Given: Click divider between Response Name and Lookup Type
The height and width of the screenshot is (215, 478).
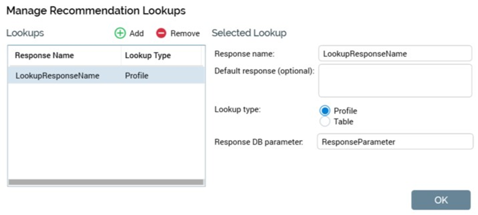Looking at the screenshot, I should coord(121,55).
